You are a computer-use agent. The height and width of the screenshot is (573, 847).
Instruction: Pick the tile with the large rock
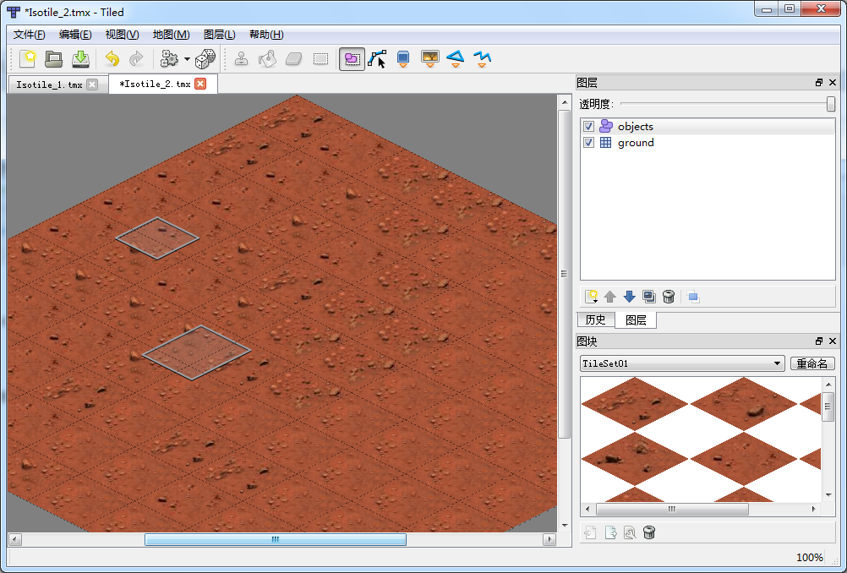click(x=744, y=403)
